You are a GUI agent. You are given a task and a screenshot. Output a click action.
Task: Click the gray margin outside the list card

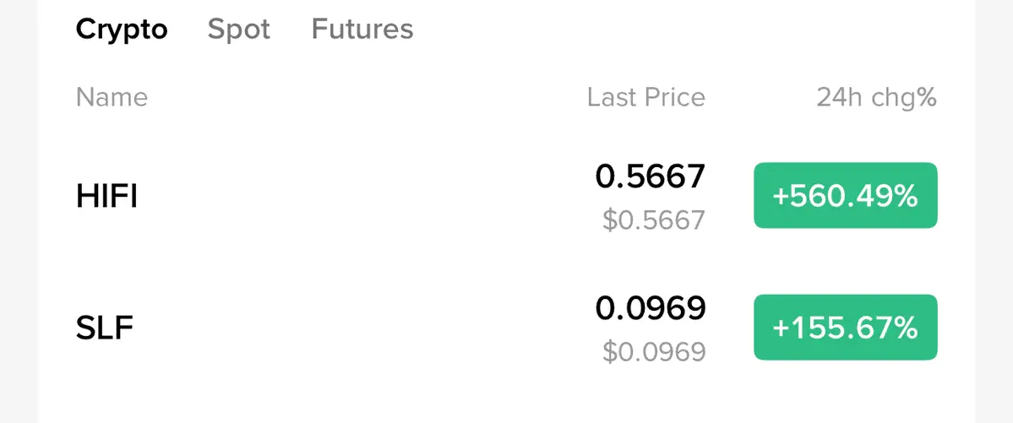(x=994, y=211)
